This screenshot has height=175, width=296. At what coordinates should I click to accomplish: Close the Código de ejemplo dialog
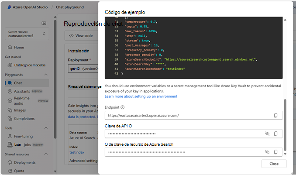[274, 164]
